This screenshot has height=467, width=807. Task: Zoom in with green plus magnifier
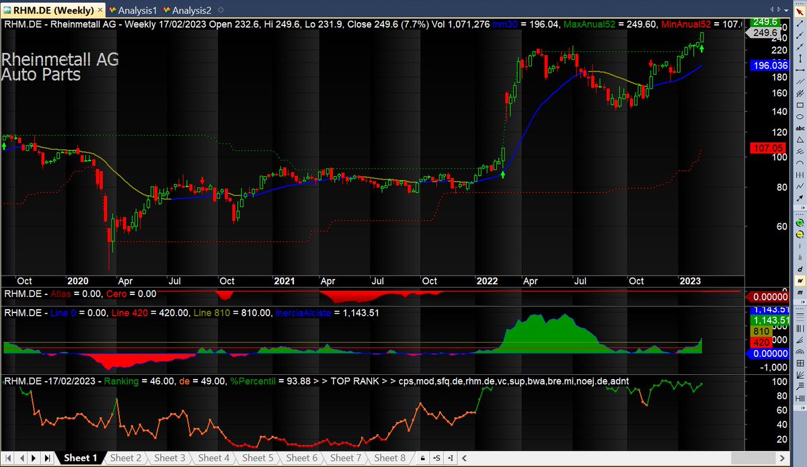(800, 223)
